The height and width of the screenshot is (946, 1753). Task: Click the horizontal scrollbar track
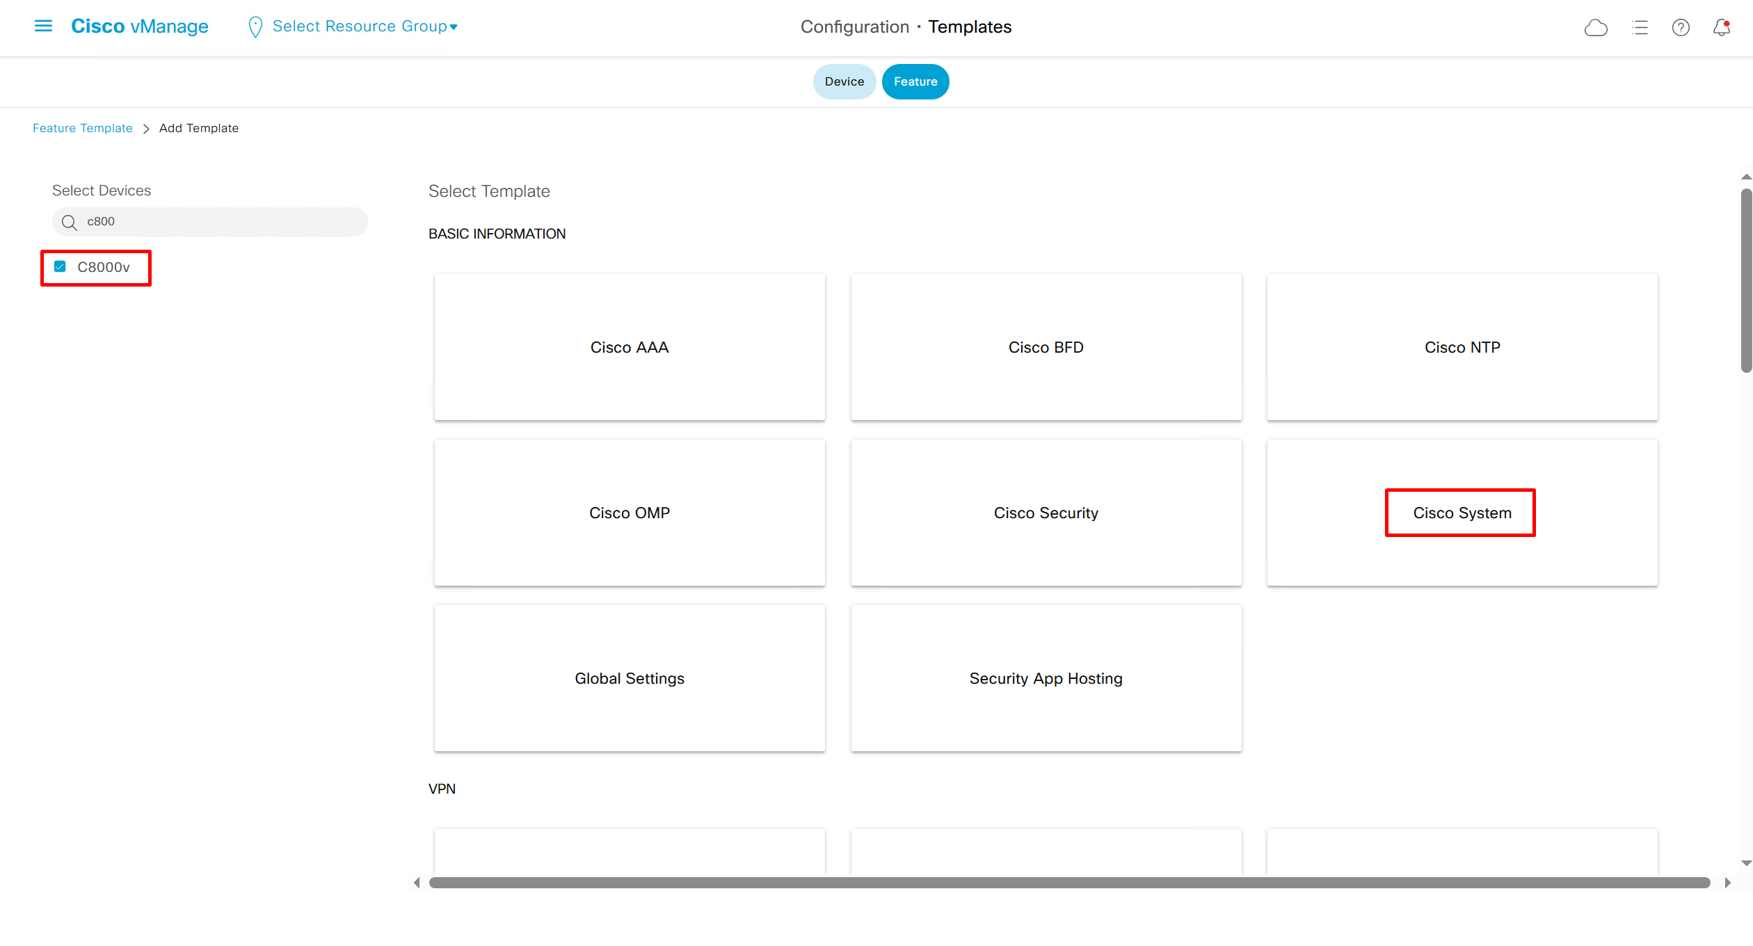pyautogui.click(x=1069, y=883)
